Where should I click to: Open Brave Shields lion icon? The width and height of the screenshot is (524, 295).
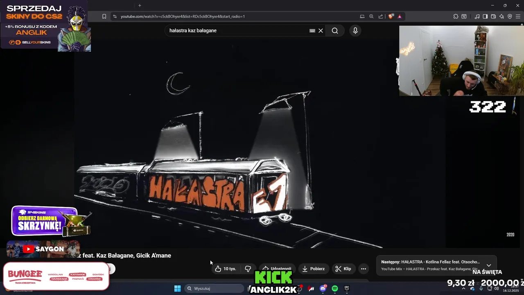pyautogui.click(x=391, y=16)
